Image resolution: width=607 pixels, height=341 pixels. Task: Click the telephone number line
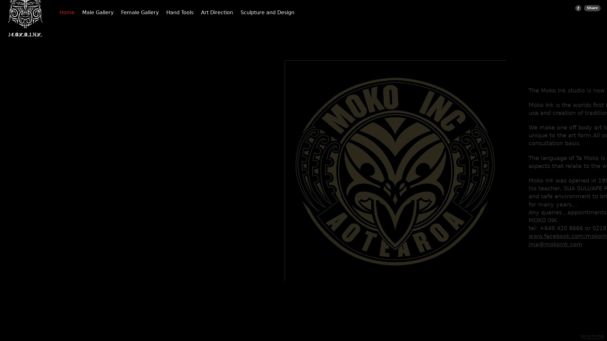pos(568,228)
